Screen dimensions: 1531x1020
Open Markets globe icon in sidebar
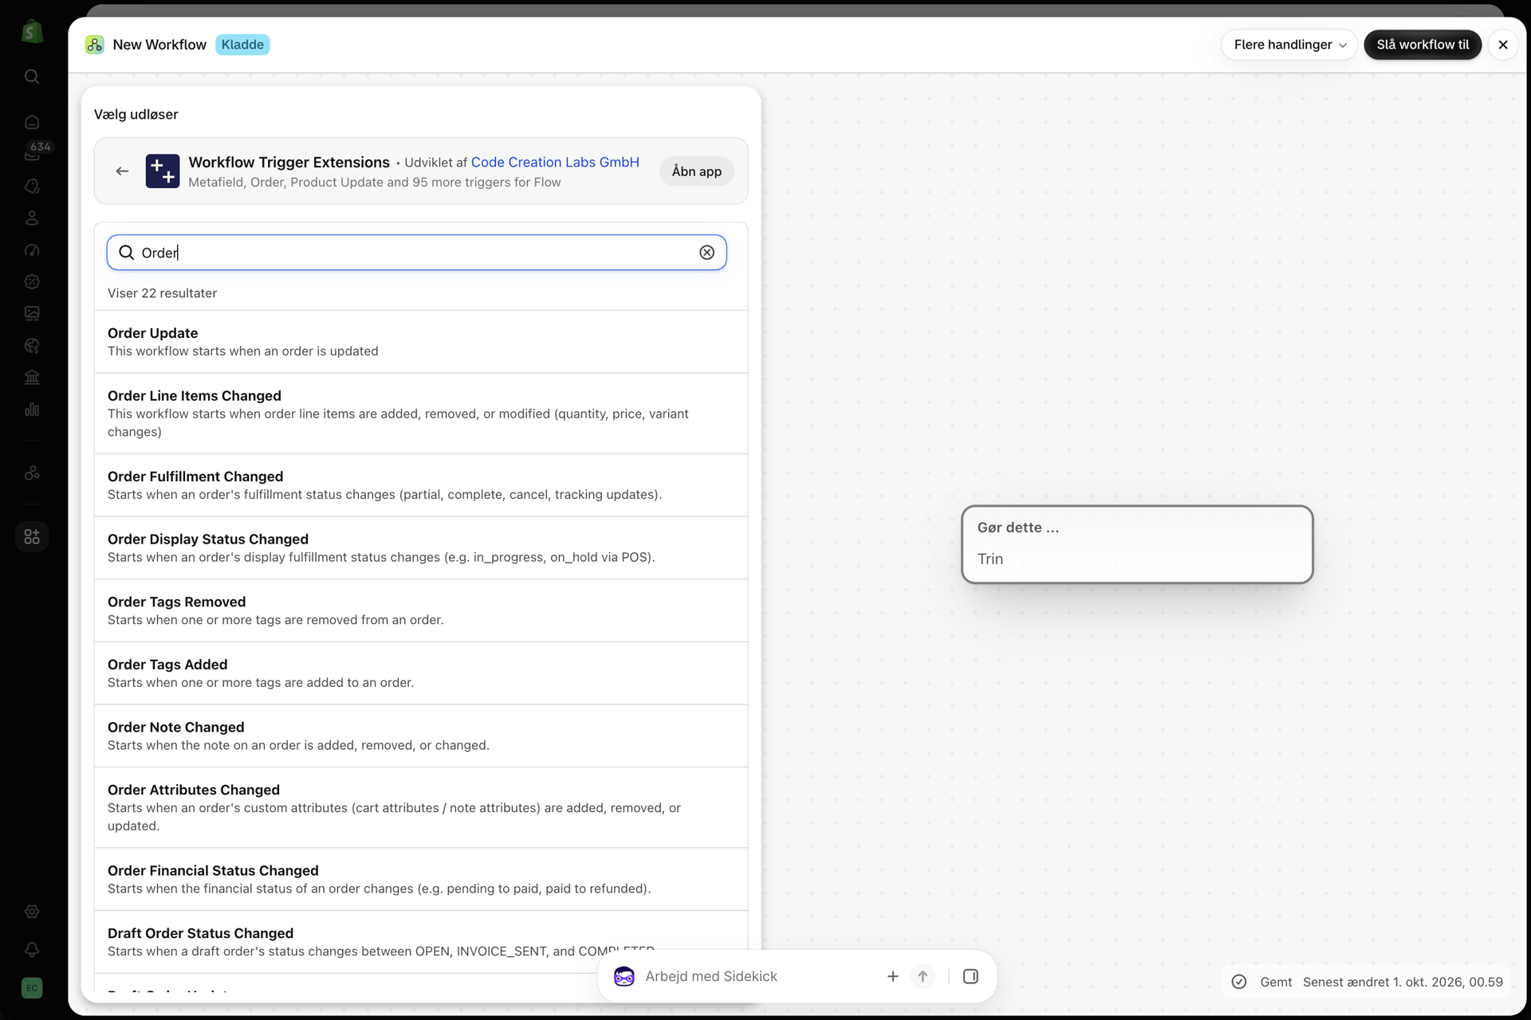coord(32,345)
